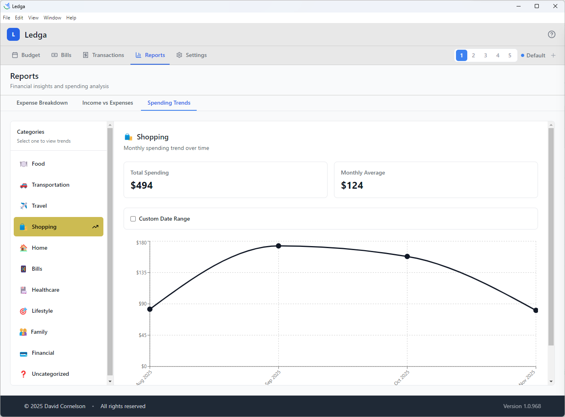The image size is (565, 417).
Task: Select the Reports tab
Action: click(150, 55)
